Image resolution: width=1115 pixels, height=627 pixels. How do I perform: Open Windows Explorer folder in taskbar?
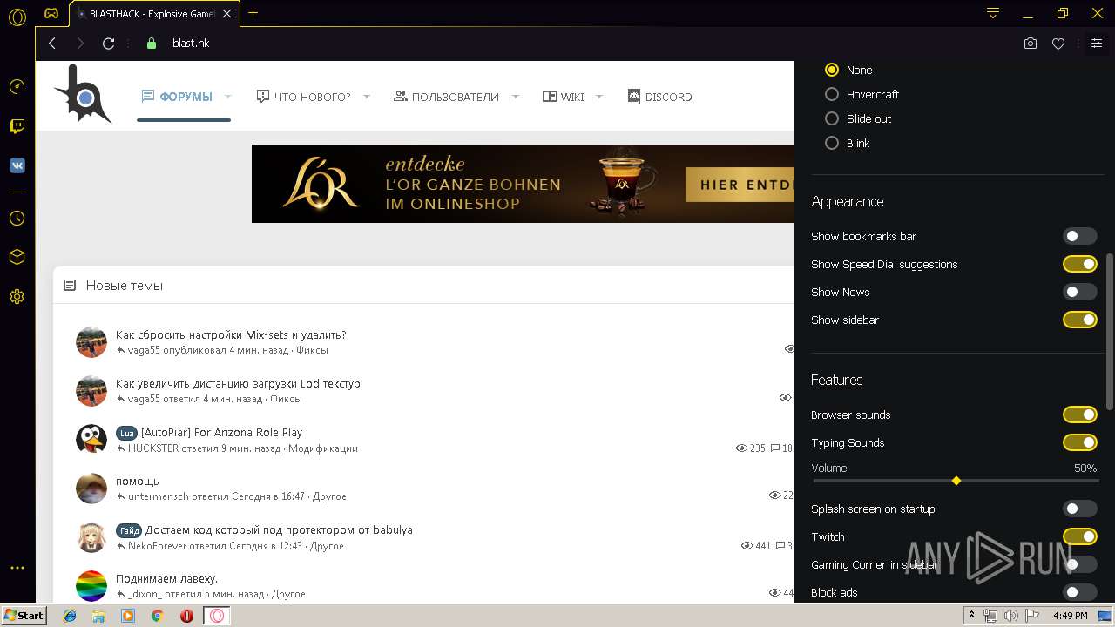[x=98, y=616]
